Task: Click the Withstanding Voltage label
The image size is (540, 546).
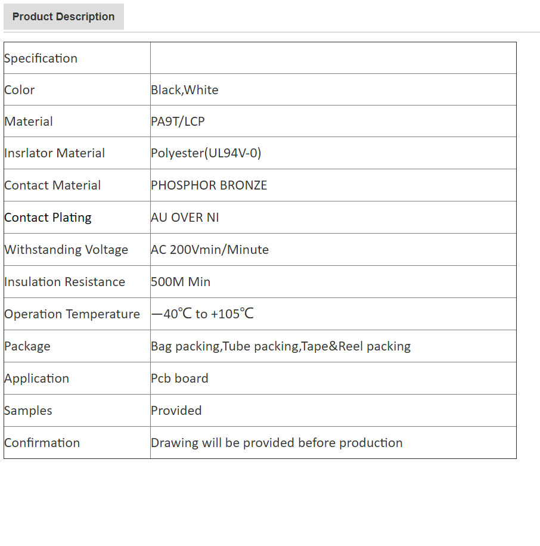Action: pyautogui.click(x=66, y=250)
